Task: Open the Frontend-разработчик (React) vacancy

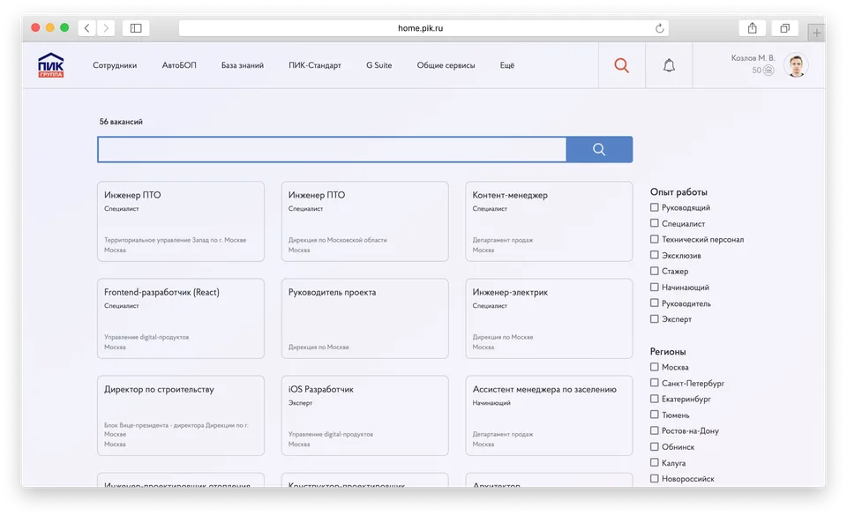Action: [181, 318]
